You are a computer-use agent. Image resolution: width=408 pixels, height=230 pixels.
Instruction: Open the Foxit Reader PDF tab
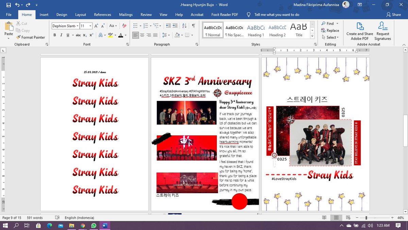225,15
